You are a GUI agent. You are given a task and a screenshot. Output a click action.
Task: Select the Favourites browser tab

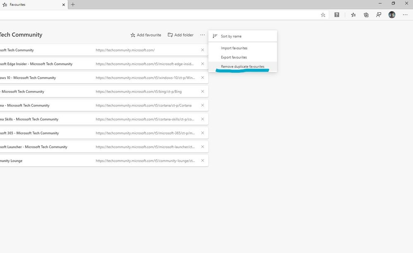33,5
